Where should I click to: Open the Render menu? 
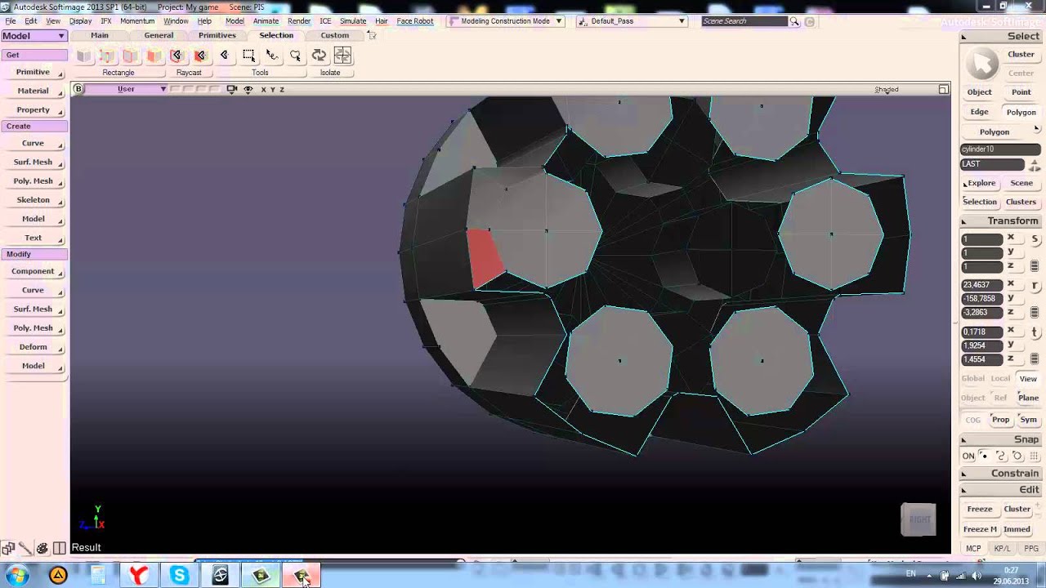(299, 21)
